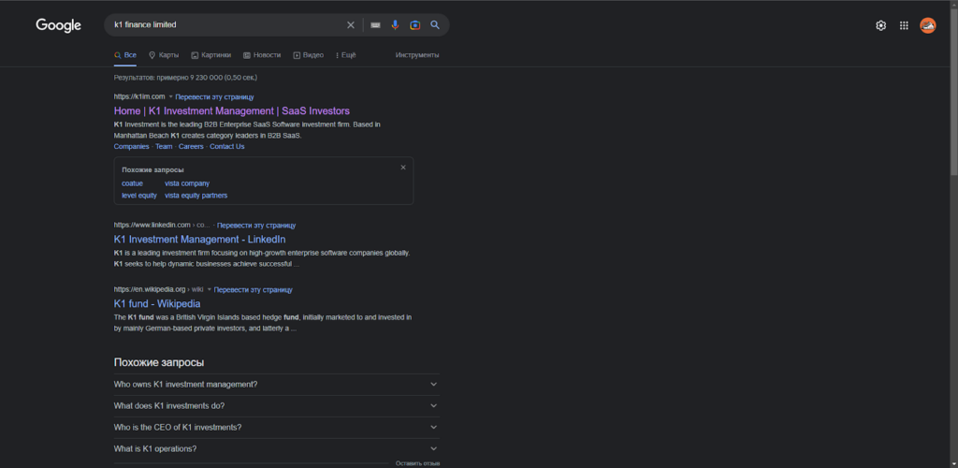This screenshot has width=958, height=468.
Task: Switch to the Новости tab
Action: coord(262,55)
